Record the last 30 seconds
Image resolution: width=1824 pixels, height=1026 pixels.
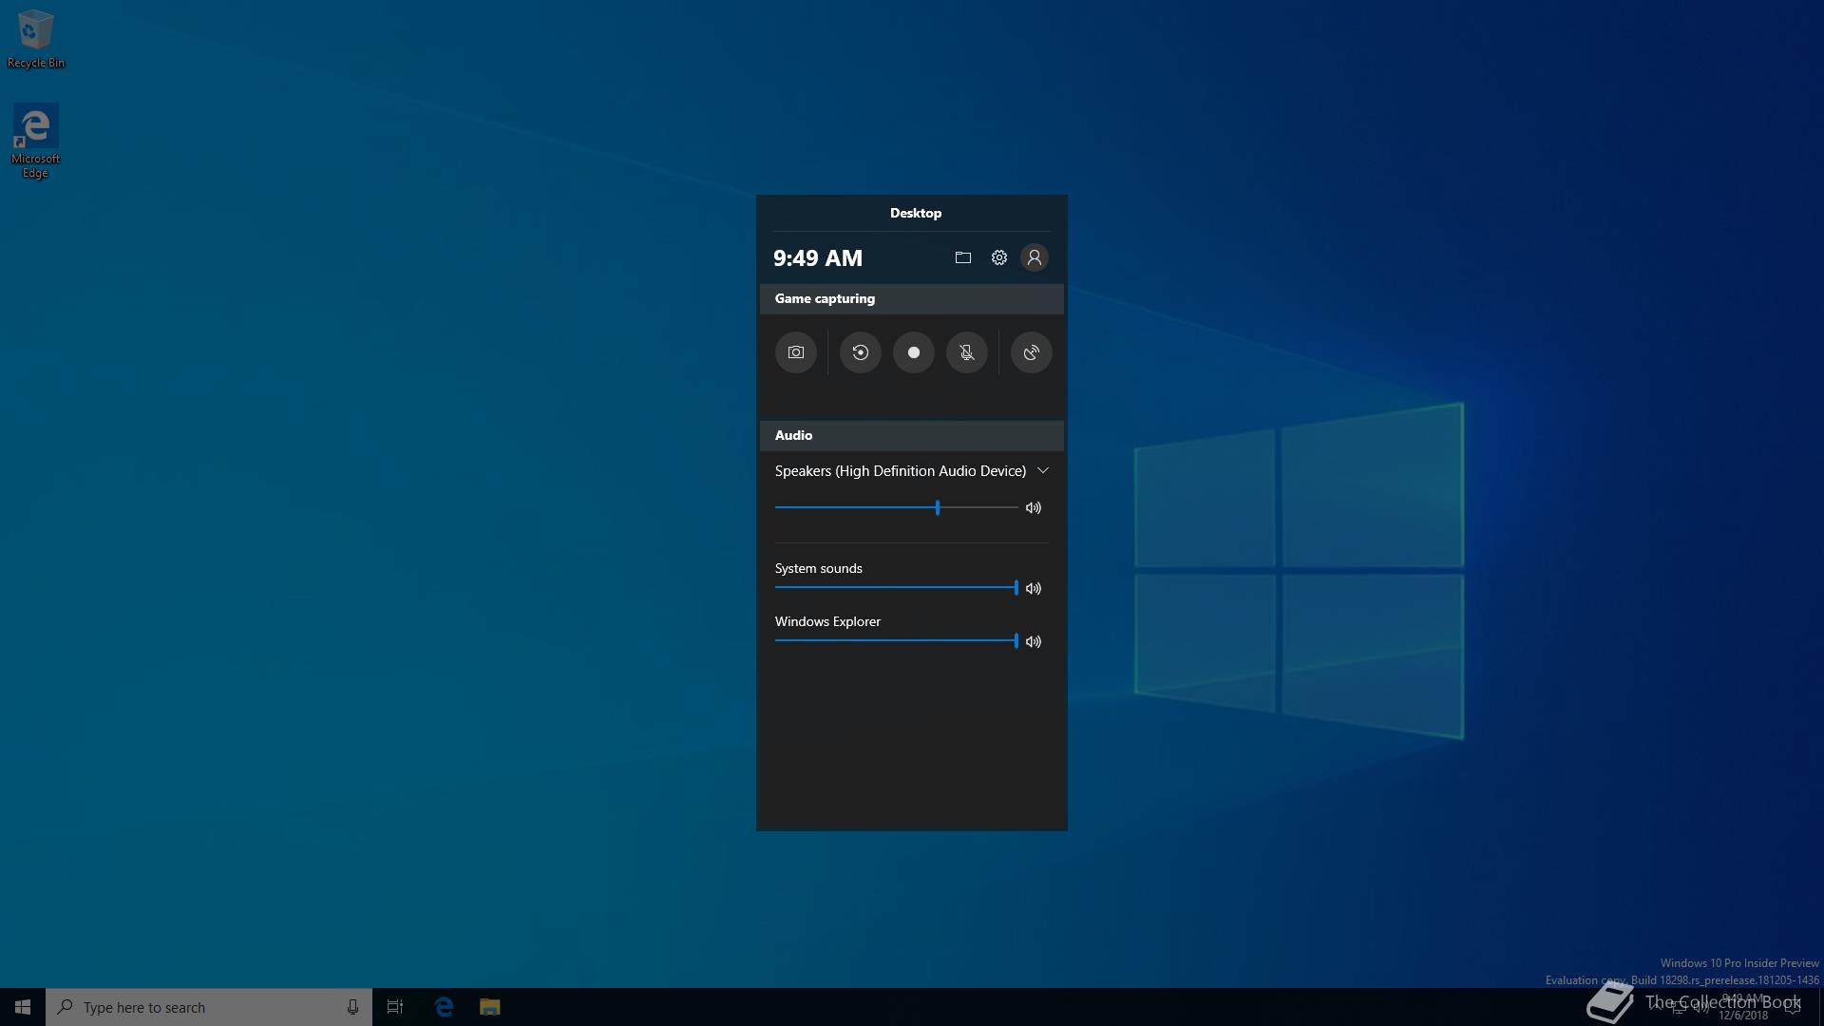(860, 352)
